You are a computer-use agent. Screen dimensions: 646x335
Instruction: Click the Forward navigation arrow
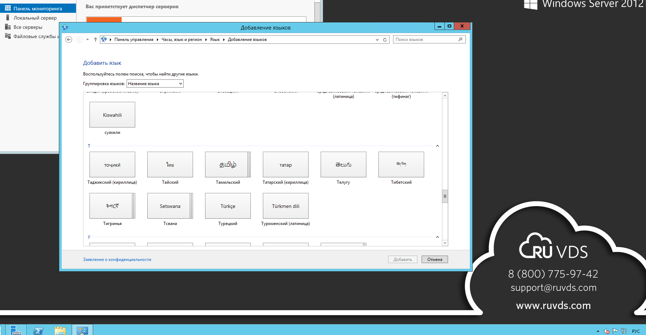pos(79,40)
